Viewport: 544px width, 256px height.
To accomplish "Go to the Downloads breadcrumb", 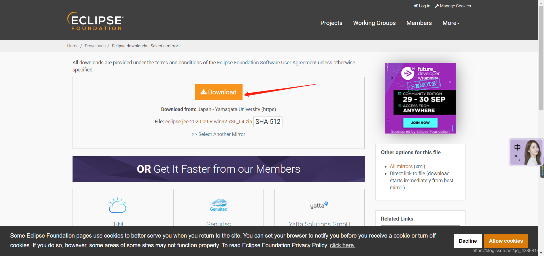I will [x=95, y=46].
